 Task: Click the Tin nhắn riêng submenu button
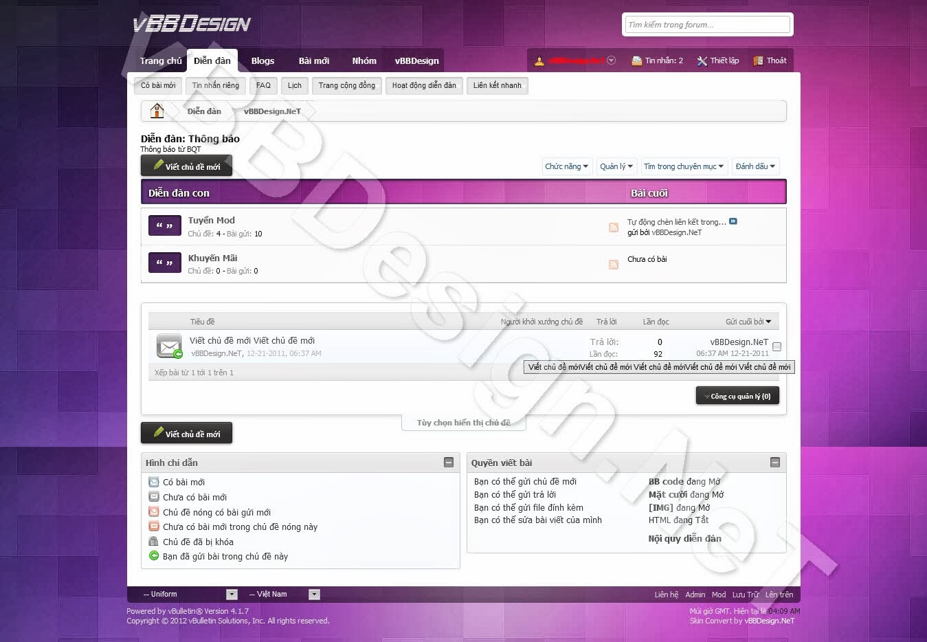point(216,85)
